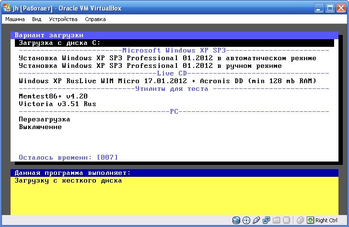The height and width of the screenshot is (227, 349).
Task: Click 'Осталось времени: [007]' countdown text
Action: [68, 157]
